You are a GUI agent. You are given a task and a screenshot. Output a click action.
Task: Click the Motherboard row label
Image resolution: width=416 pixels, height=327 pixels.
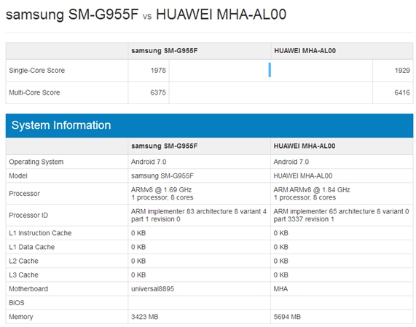click(28, 289)
